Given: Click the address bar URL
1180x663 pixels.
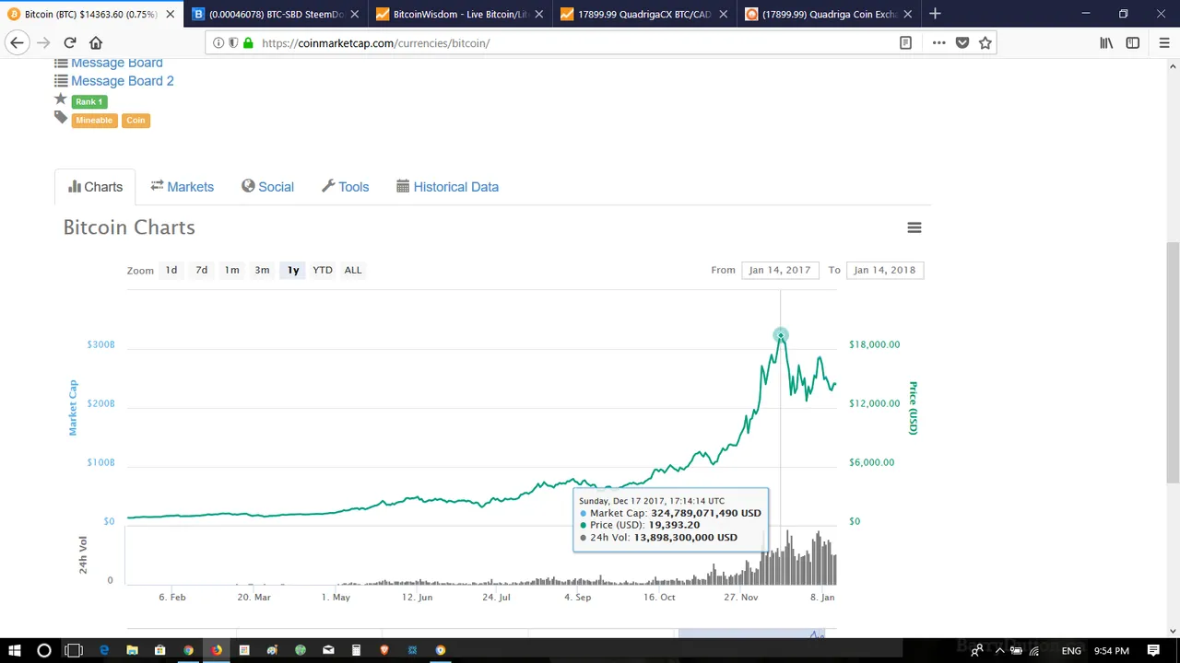Looking at the screenshot, I should [x=375, y=43].
